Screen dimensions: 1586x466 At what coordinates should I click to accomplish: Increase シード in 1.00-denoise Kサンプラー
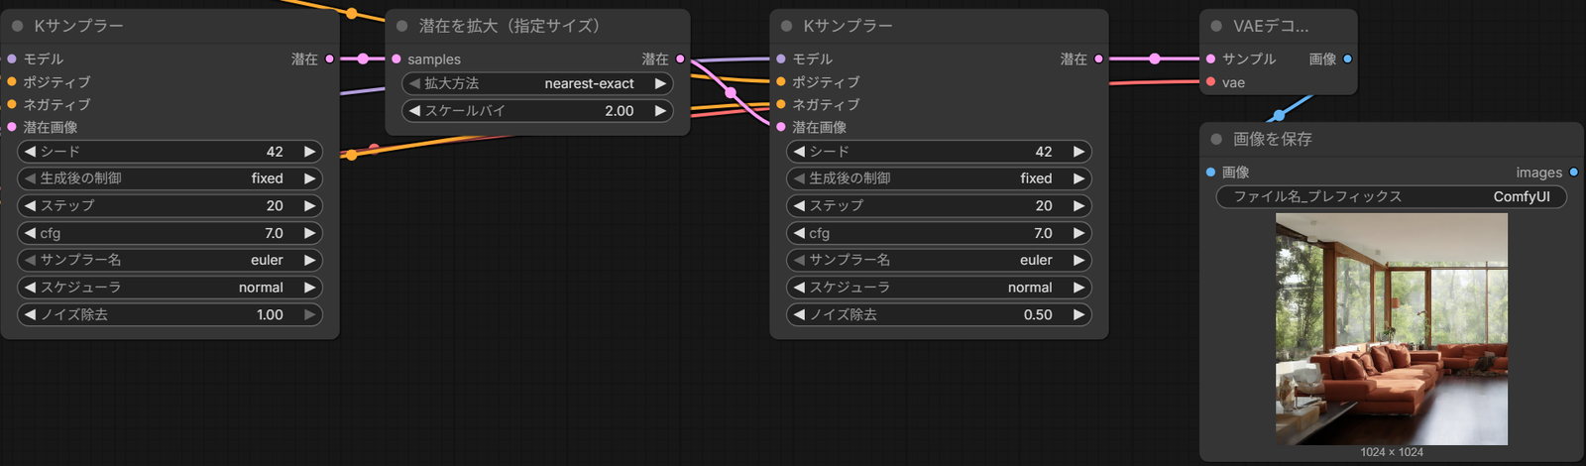coord(309,152)
